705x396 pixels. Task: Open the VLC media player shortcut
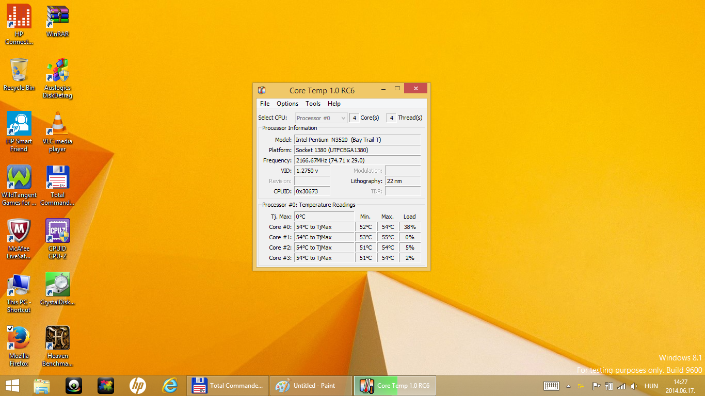(57, 124)
